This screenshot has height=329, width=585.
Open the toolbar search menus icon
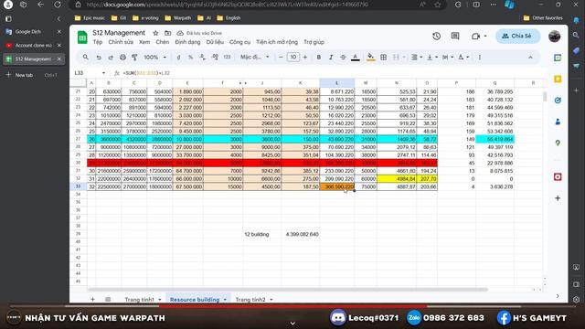point(86,57)
